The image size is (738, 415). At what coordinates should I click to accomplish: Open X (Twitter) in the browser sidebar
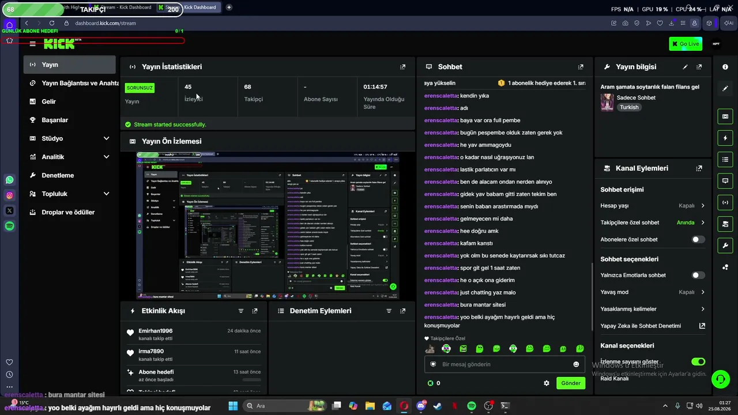pos(10,211)
